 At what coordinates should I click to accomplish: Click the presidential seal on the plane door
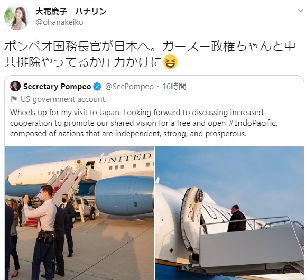coord(200,195)
